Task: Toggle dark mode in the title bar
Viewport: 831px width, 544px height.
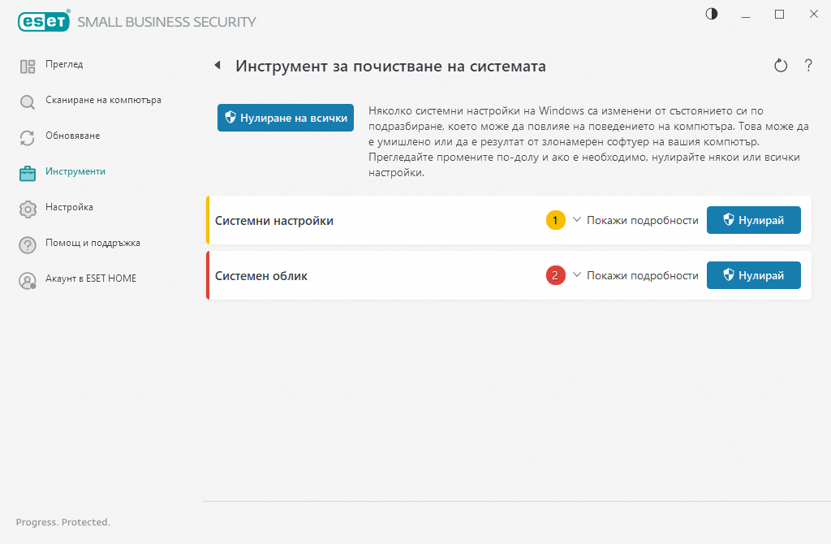Action: 711,14
